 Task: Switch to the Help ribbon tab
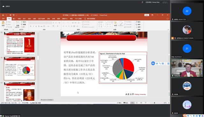pyautogui.click(x=71, y=19)
